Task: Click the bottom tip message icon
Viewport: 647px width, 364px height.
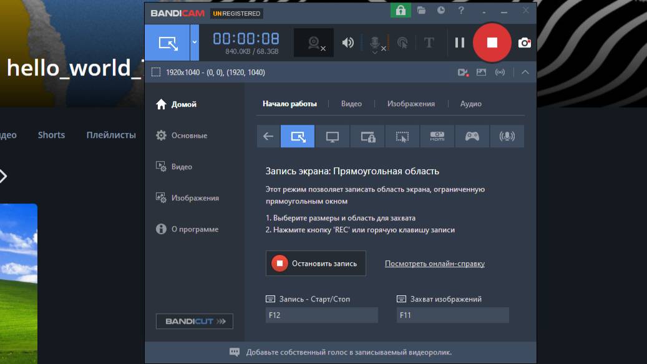Action: [x=235, y=352]
